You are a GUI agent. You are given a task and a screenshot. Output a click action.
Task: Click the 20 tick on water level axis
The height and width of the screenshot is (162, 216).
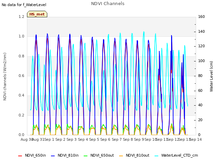pyautogui.click(x=200, y=120)
